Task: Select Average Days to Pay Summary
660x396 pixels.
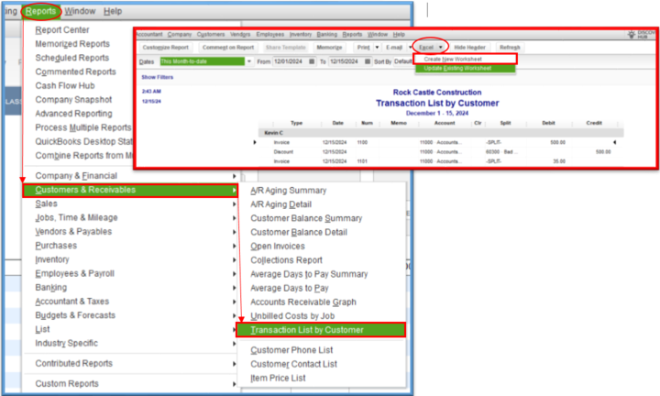Action: click(x=309, y=274)
